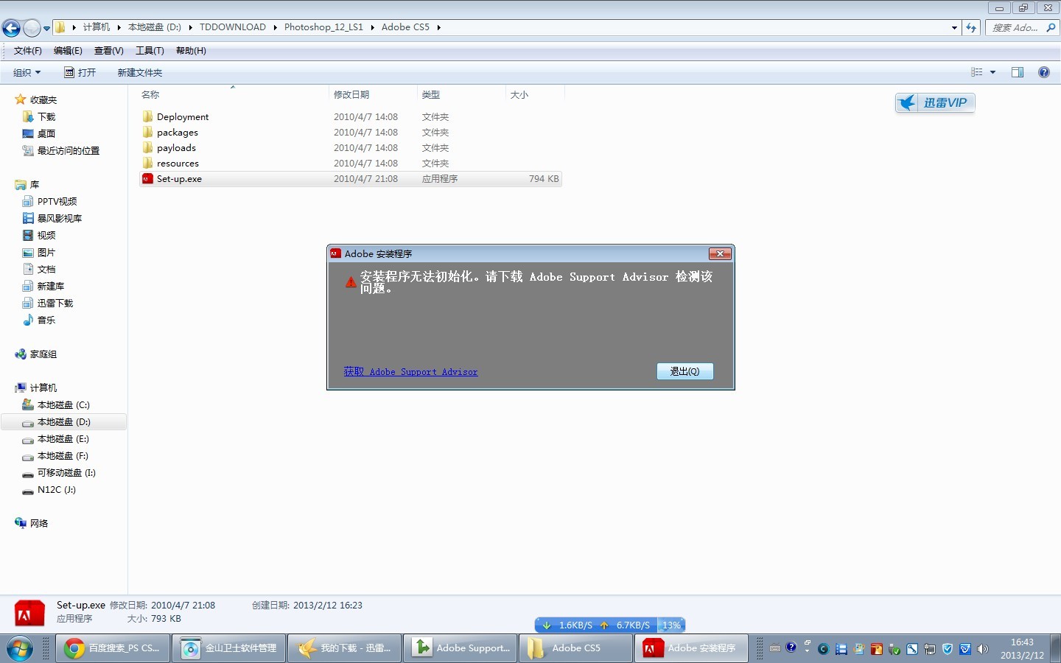The width and height of the screenshot is (1061, 663).
Task: Select 桌面 in favorites
Action: point(46,133)
